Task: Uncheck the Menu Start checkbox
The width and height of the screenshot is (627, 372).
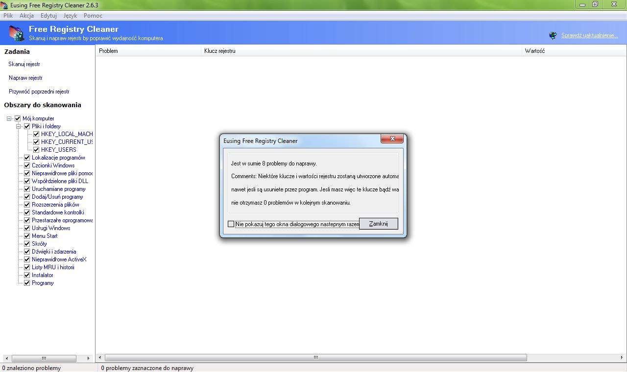Action: coord(27,236)
